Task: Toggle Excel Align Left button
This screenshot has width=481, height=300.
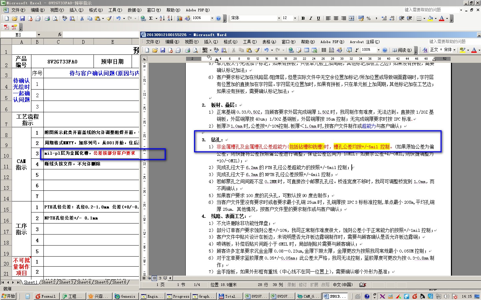Action: [328, 18]
